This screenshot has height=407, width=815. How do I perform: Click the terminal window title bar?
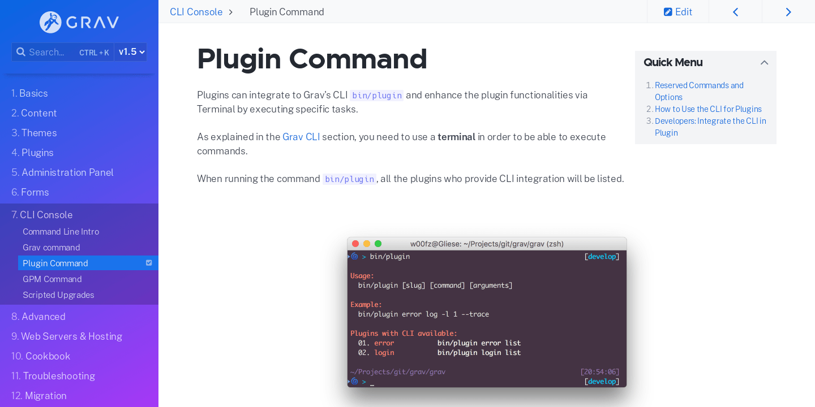tap(487, 244)
